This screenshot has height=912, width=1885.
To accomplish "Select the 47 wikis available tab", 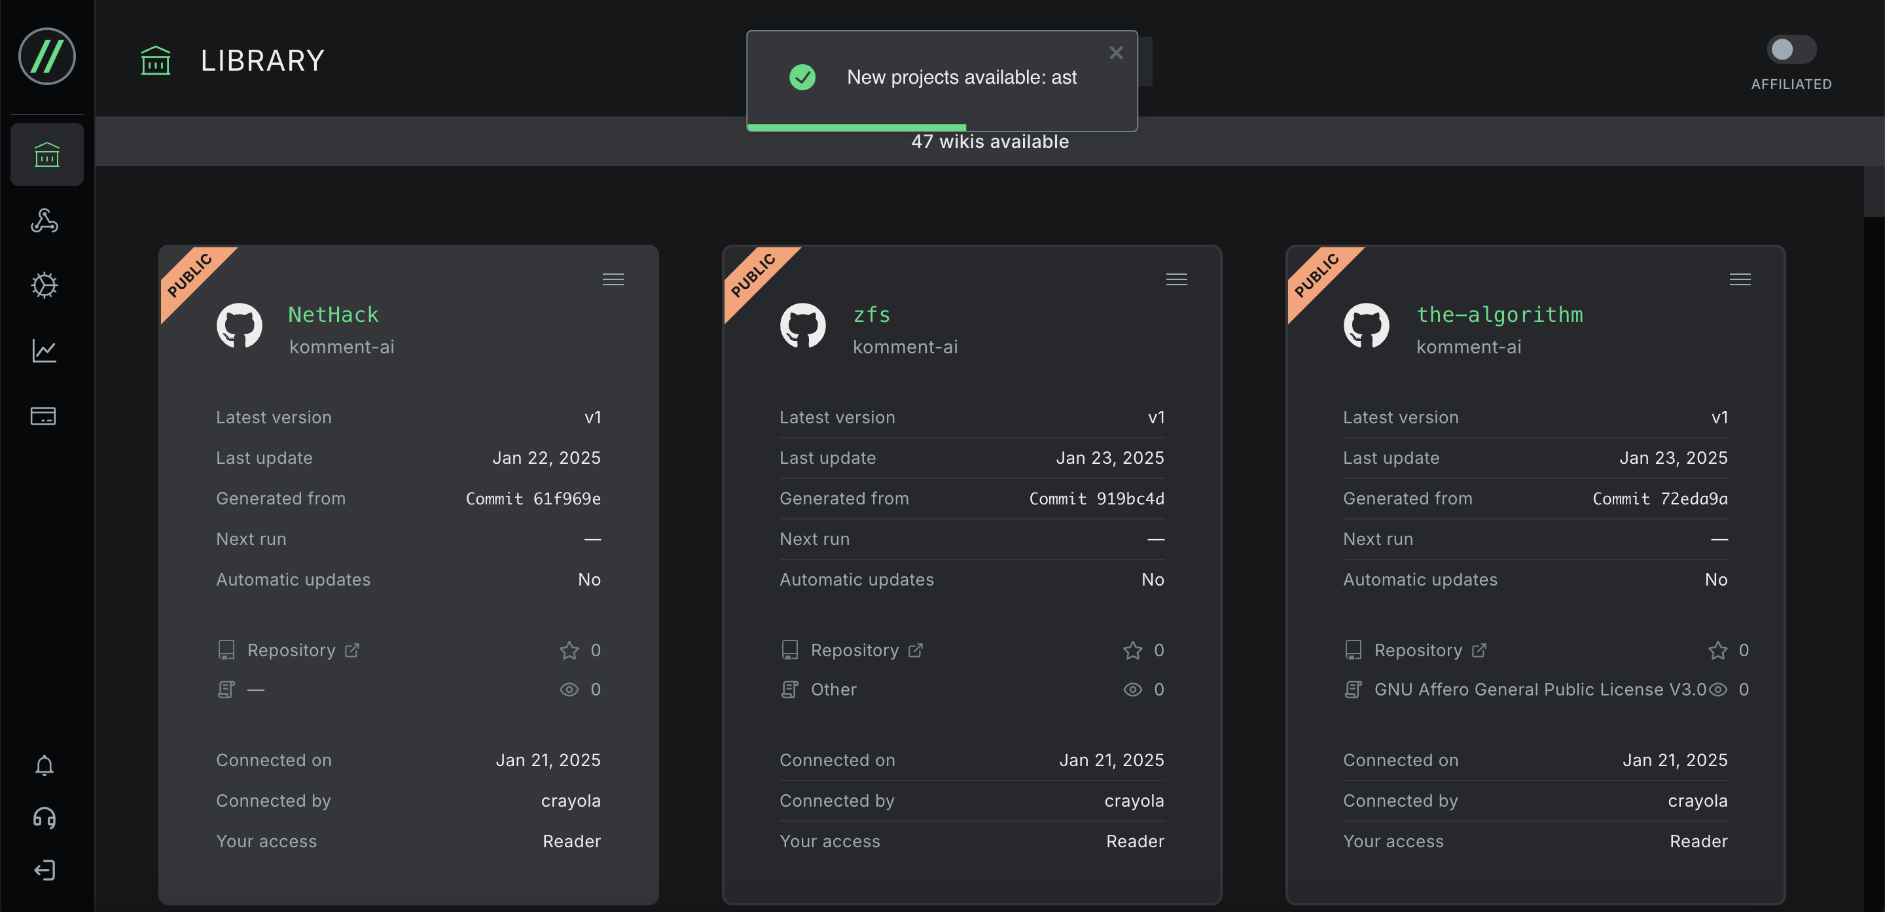I will pos(990,141).
